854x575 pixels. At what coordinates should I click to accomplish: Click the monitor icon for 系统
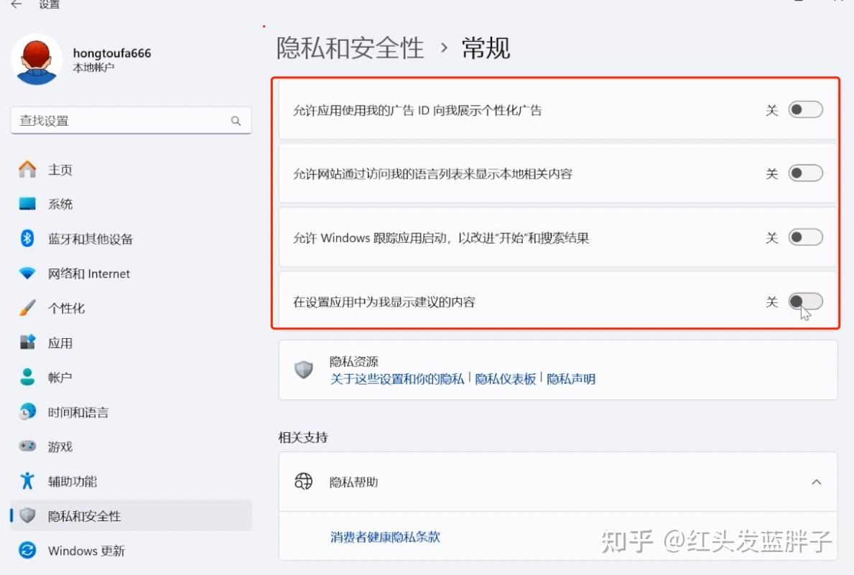(27, 204)
